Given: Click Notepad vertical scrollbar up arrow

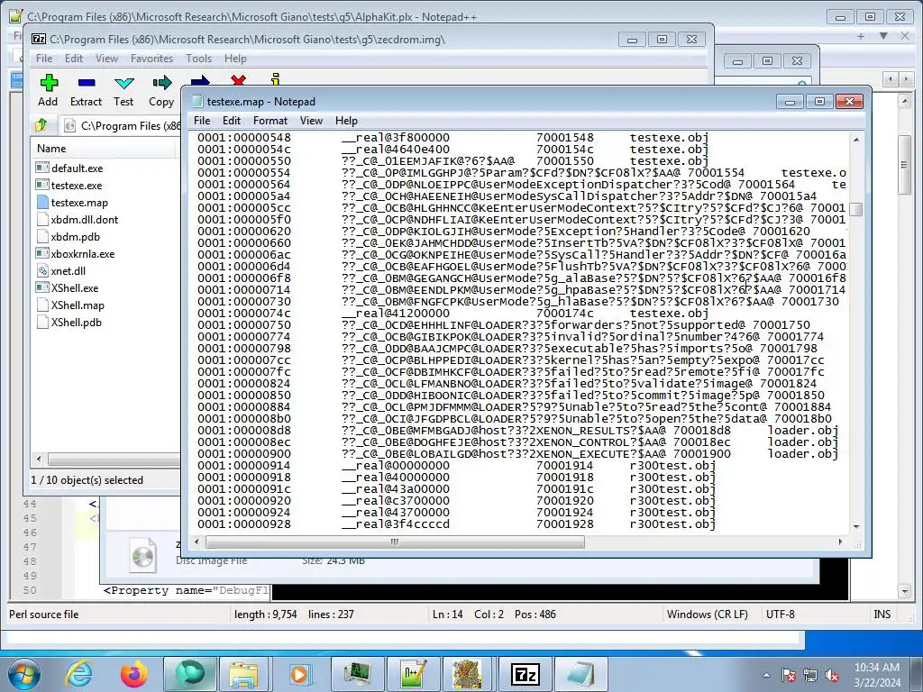Looking at the screenshot, I should coord(856,140).
